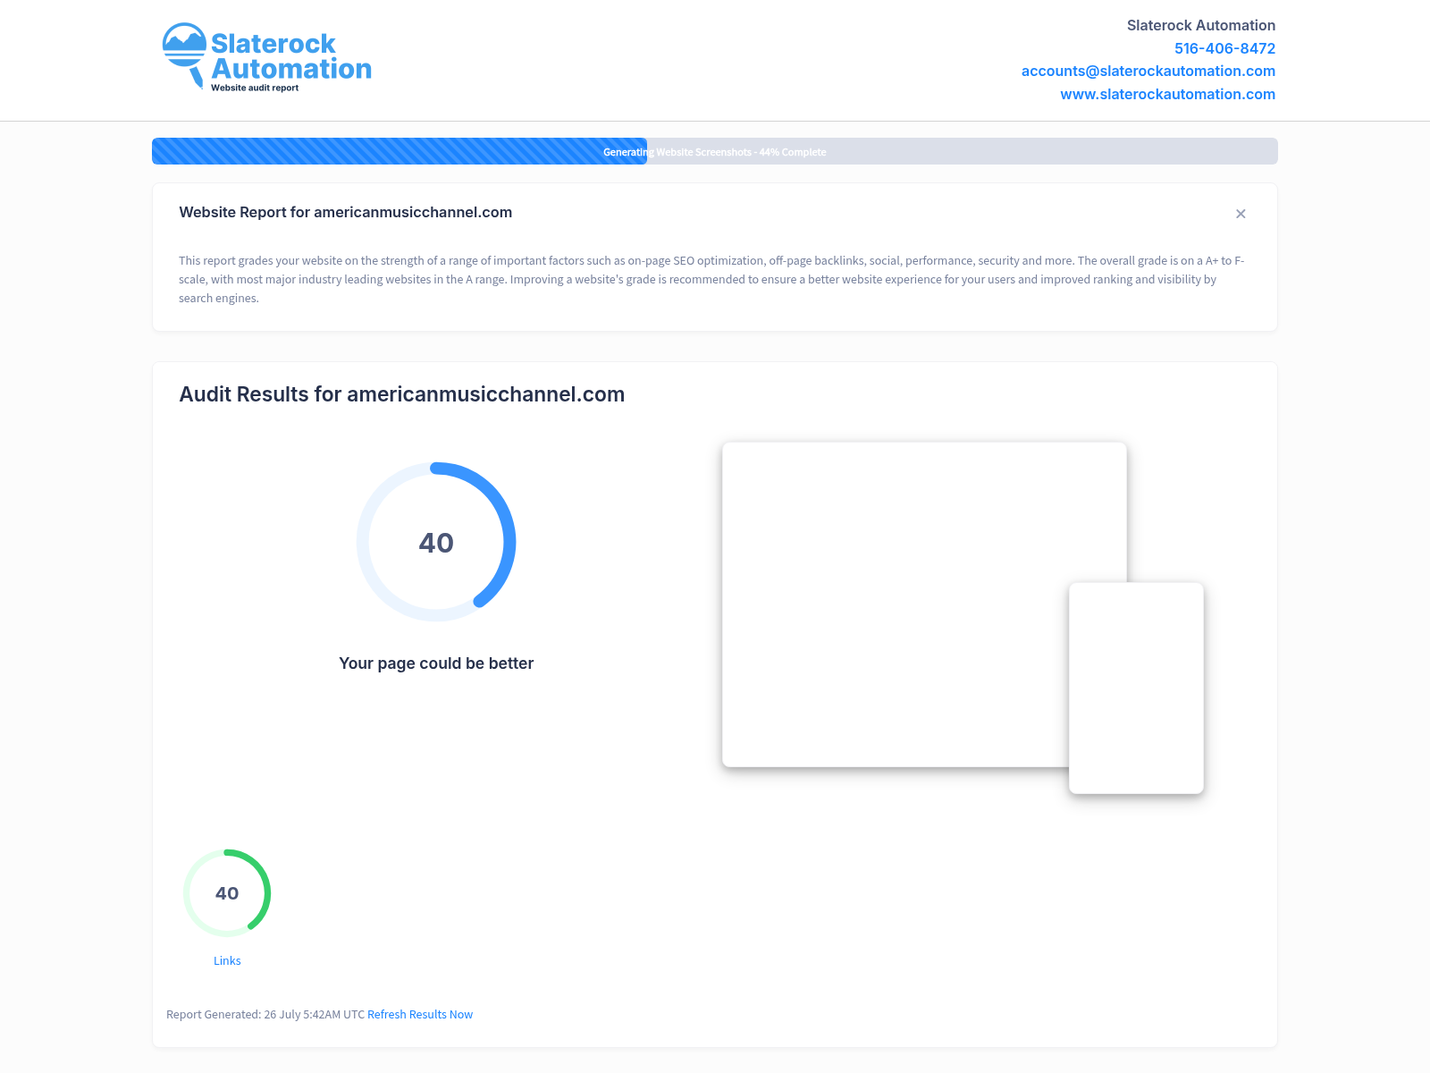Click the mobile screenshot preview placeholder
1430x1073 pixels.
[x=1136, y=688]
